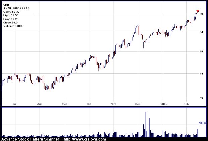Click the 'Open: 59.32' value

click(11, 12)
